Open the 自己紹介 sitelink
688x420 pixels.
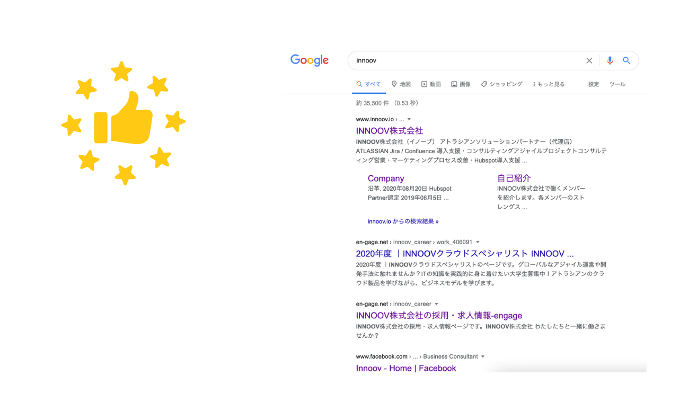(x=514, y=178)
